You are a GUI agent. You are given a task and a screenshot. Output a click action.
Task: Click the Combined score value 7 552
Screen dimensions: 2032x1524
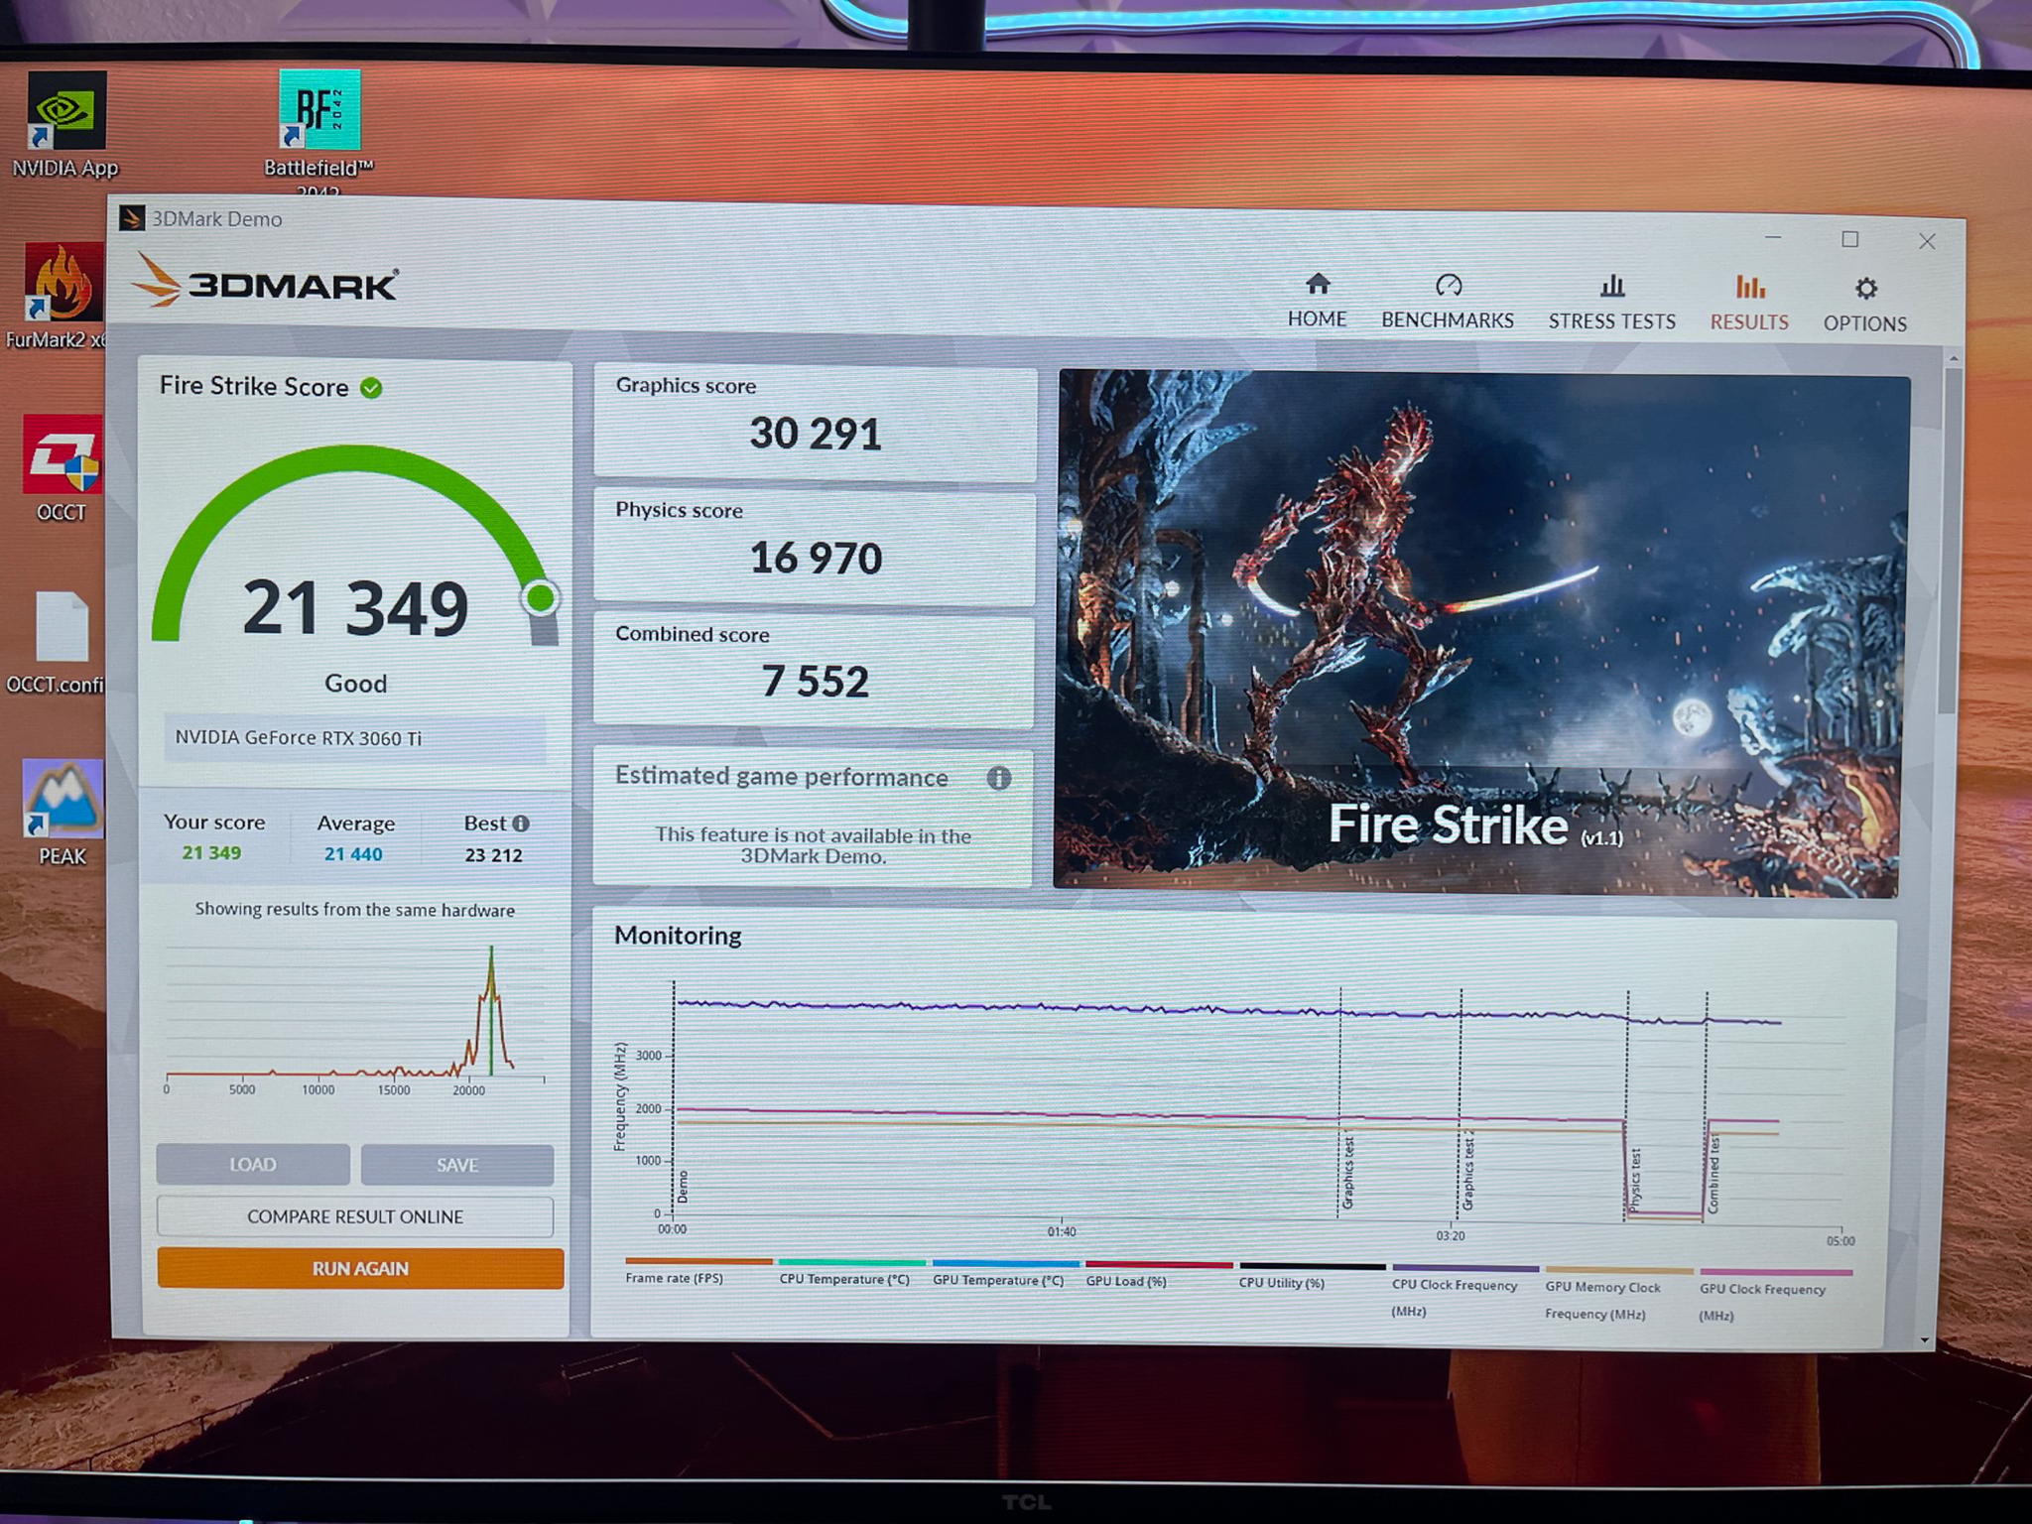click(815, 682)
